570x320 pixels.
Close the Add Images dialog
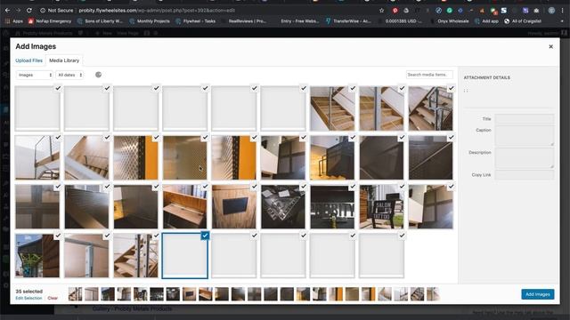(x=550, y=46)
